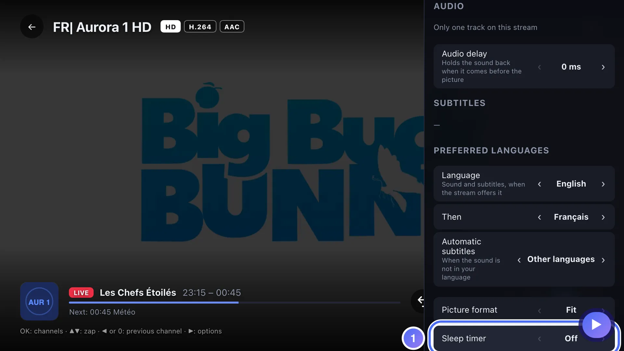Change Then language backward from Français
The height and width of the screenshot is (351, 624).
pos(539,217)
